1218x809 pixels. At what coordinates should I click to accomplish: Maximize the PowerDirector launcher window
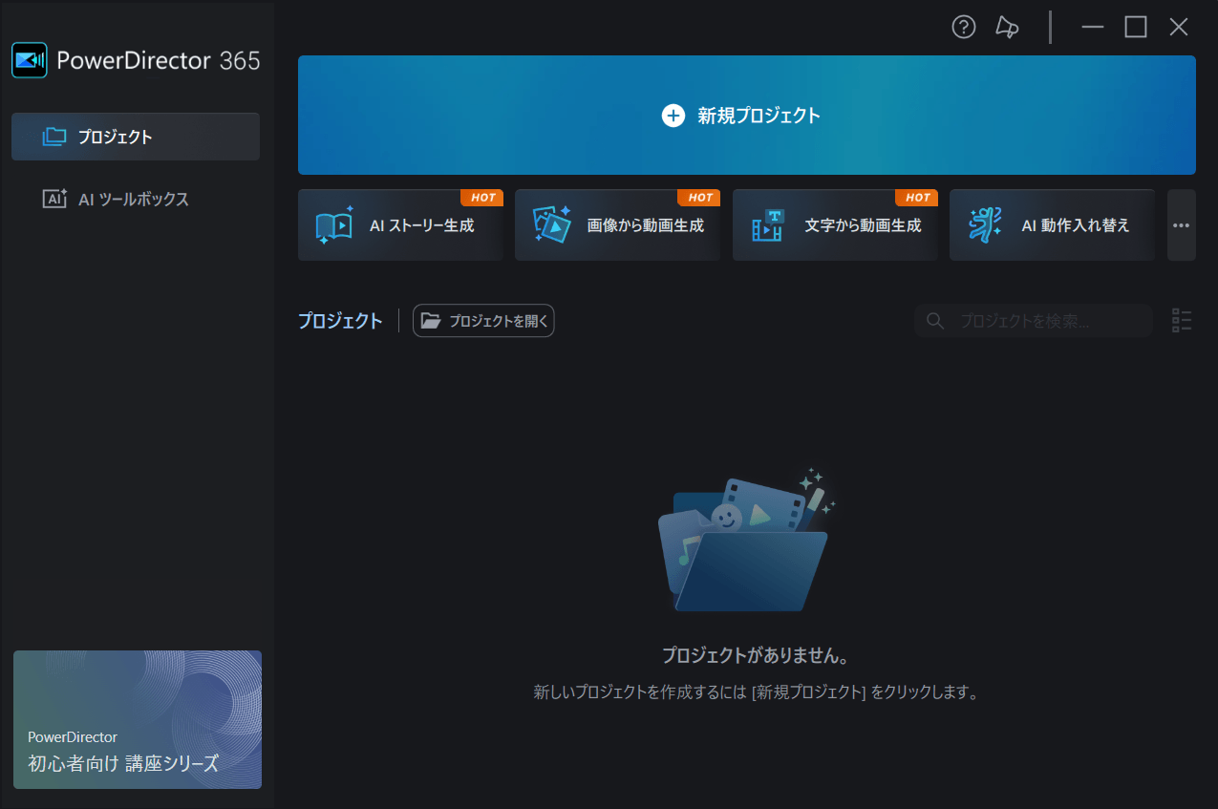click(1135, 28)
